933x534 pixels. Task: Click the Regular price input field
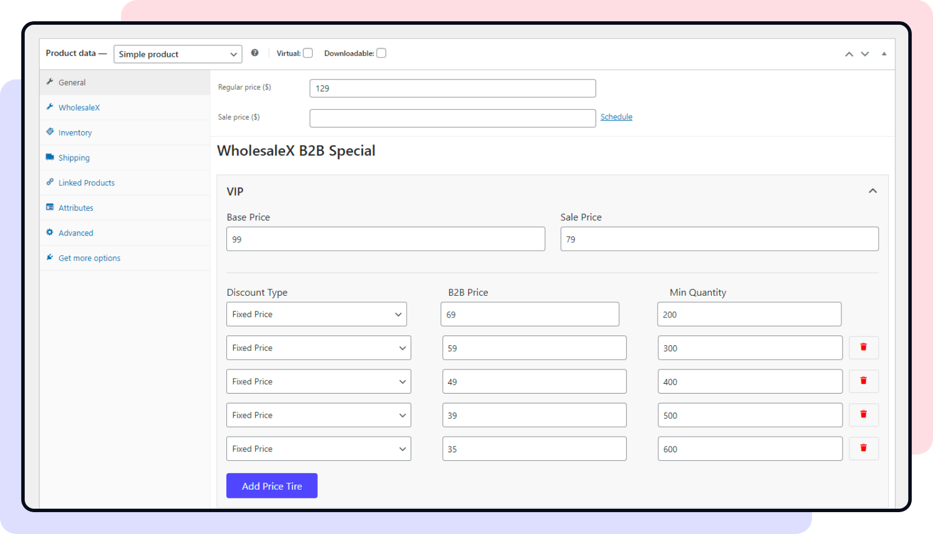pyautogui.click(x=452, y=89)
